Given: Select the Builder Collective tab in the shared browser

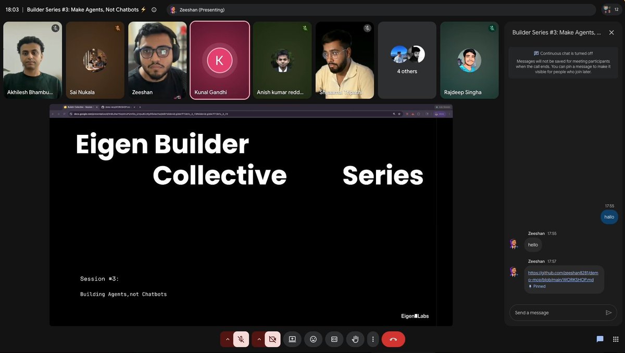Looking at the screenshot, I should pyautogui.click(x=80, y=107).
